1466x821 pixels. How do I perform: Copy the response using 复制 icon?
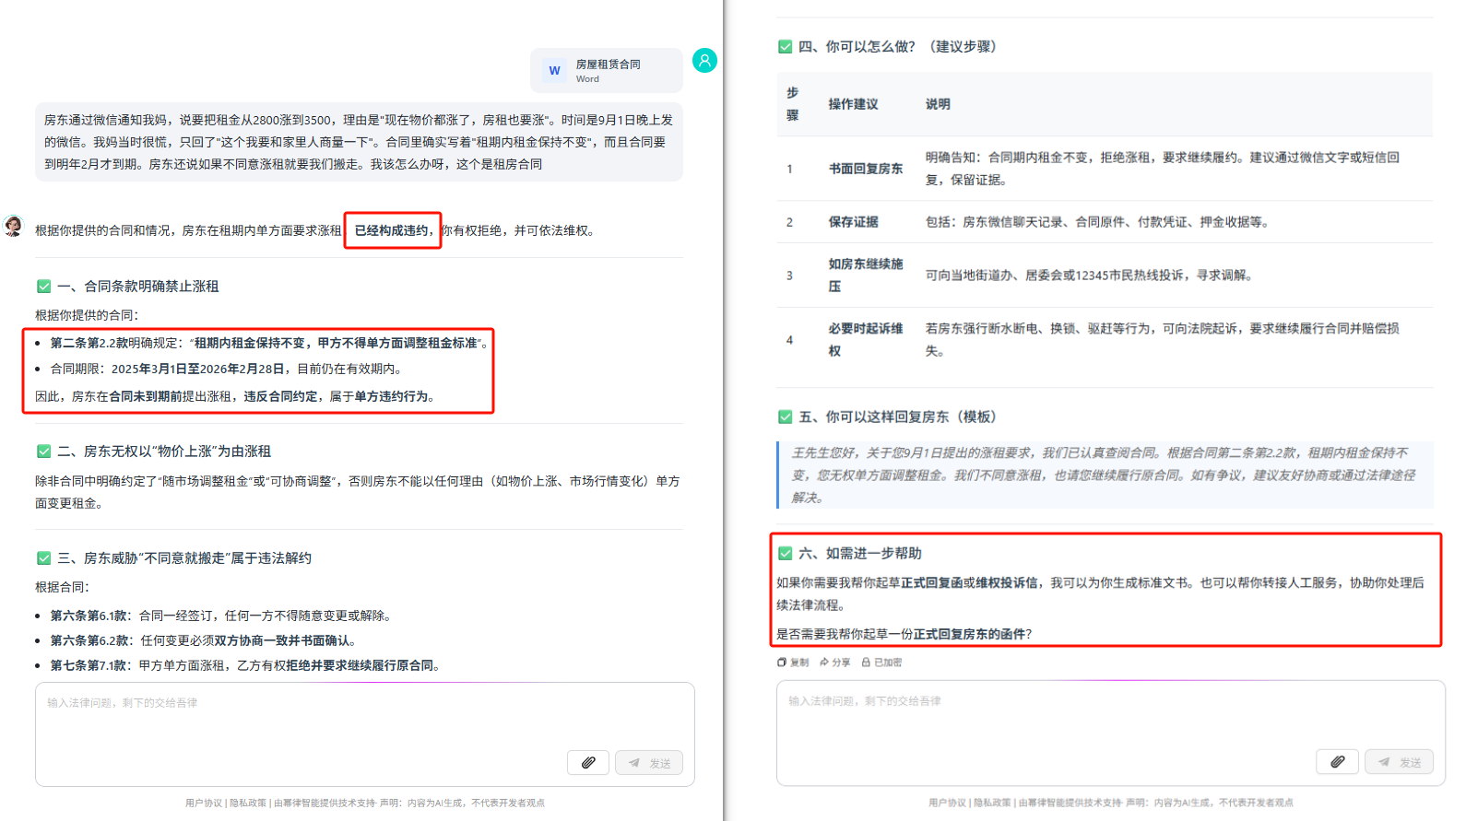pyautogui.click(x=782, y=663)
